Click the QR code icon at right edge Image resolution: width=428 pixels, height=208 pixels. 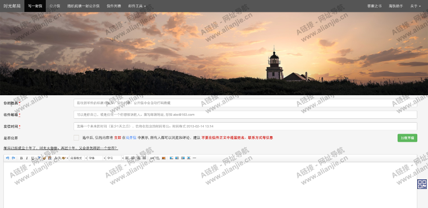422,184
